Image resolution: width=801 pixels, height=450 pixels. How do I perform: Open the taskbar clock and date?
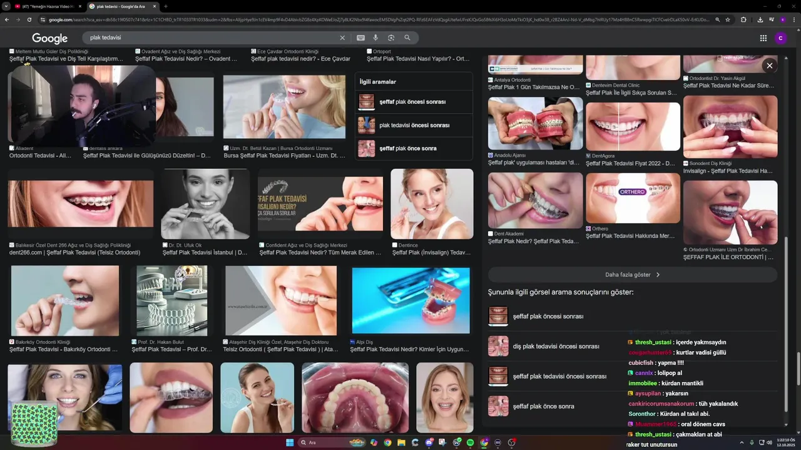pyautogui.click(x=785, y=442)
